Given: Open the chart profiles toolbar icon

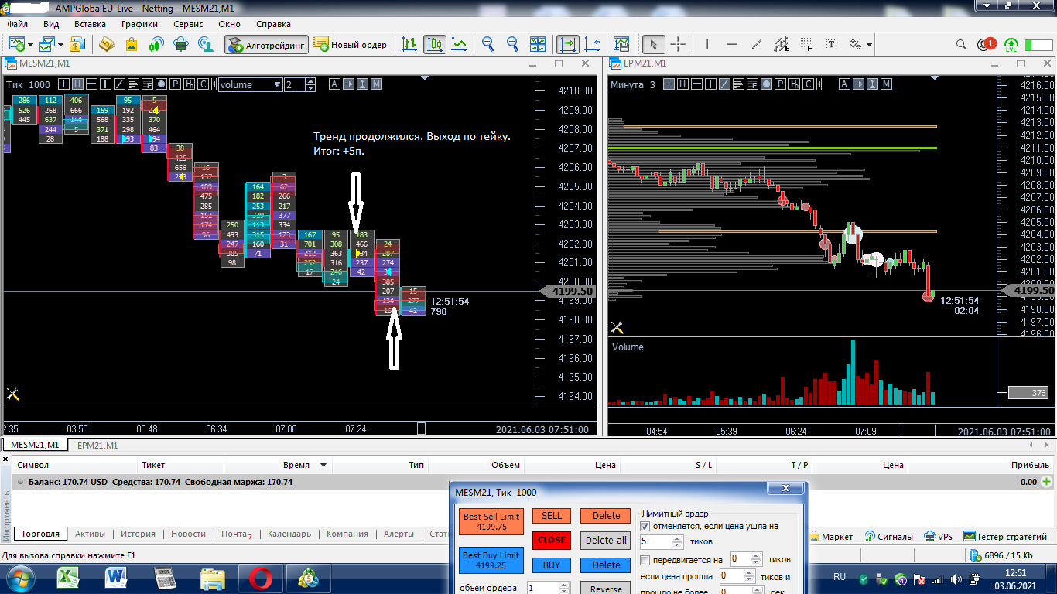Looking at the screenshot, I should pos(49,44).
